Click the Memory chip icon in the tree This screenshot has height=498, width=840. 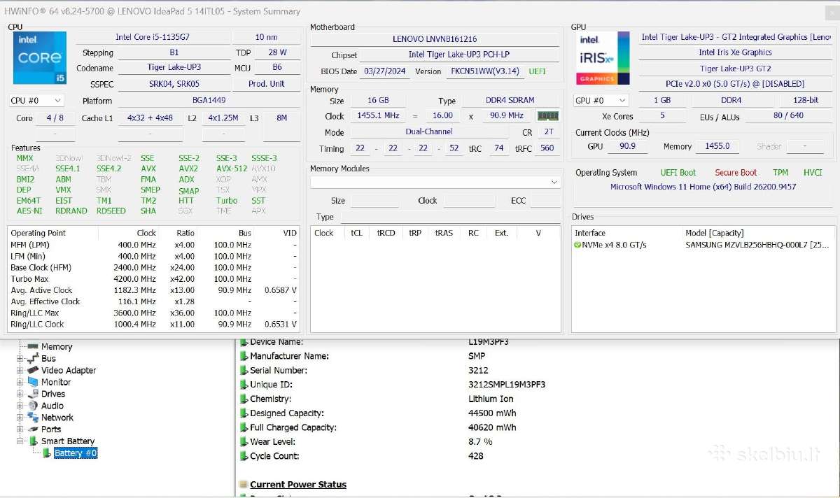click(32, 346)
